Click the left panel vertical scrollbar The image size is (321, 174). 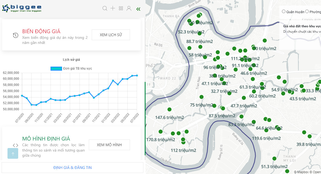pos(145,118)
